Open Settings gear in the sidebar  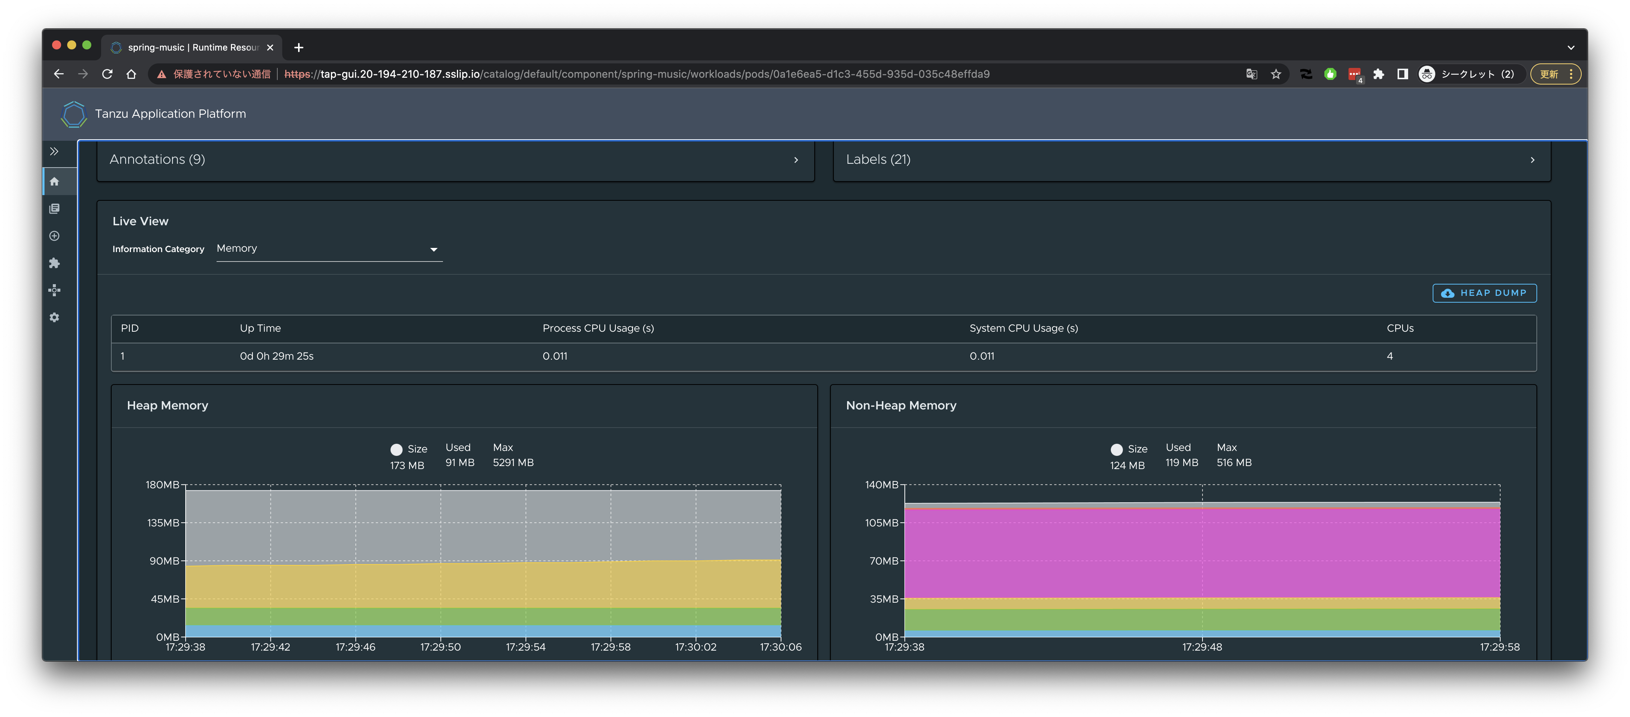click(x=54, y=317)
